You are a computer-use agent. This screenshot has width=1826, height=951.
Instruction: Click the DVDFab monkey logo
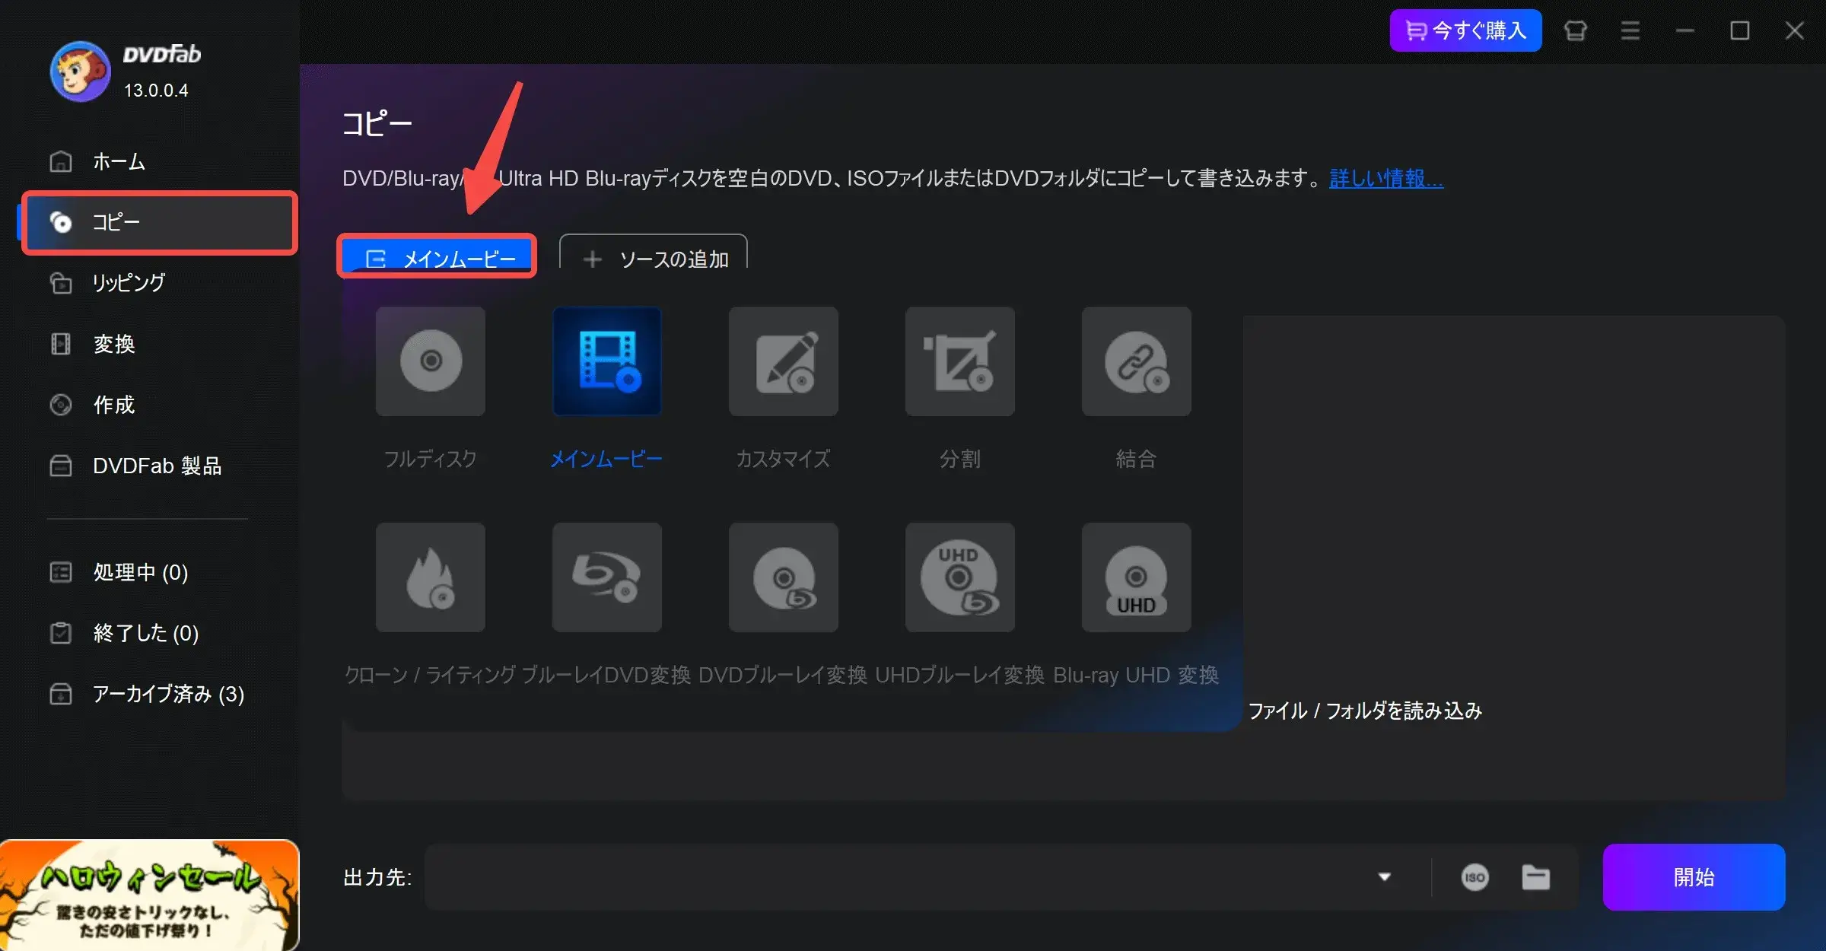(x=80, y=72)
